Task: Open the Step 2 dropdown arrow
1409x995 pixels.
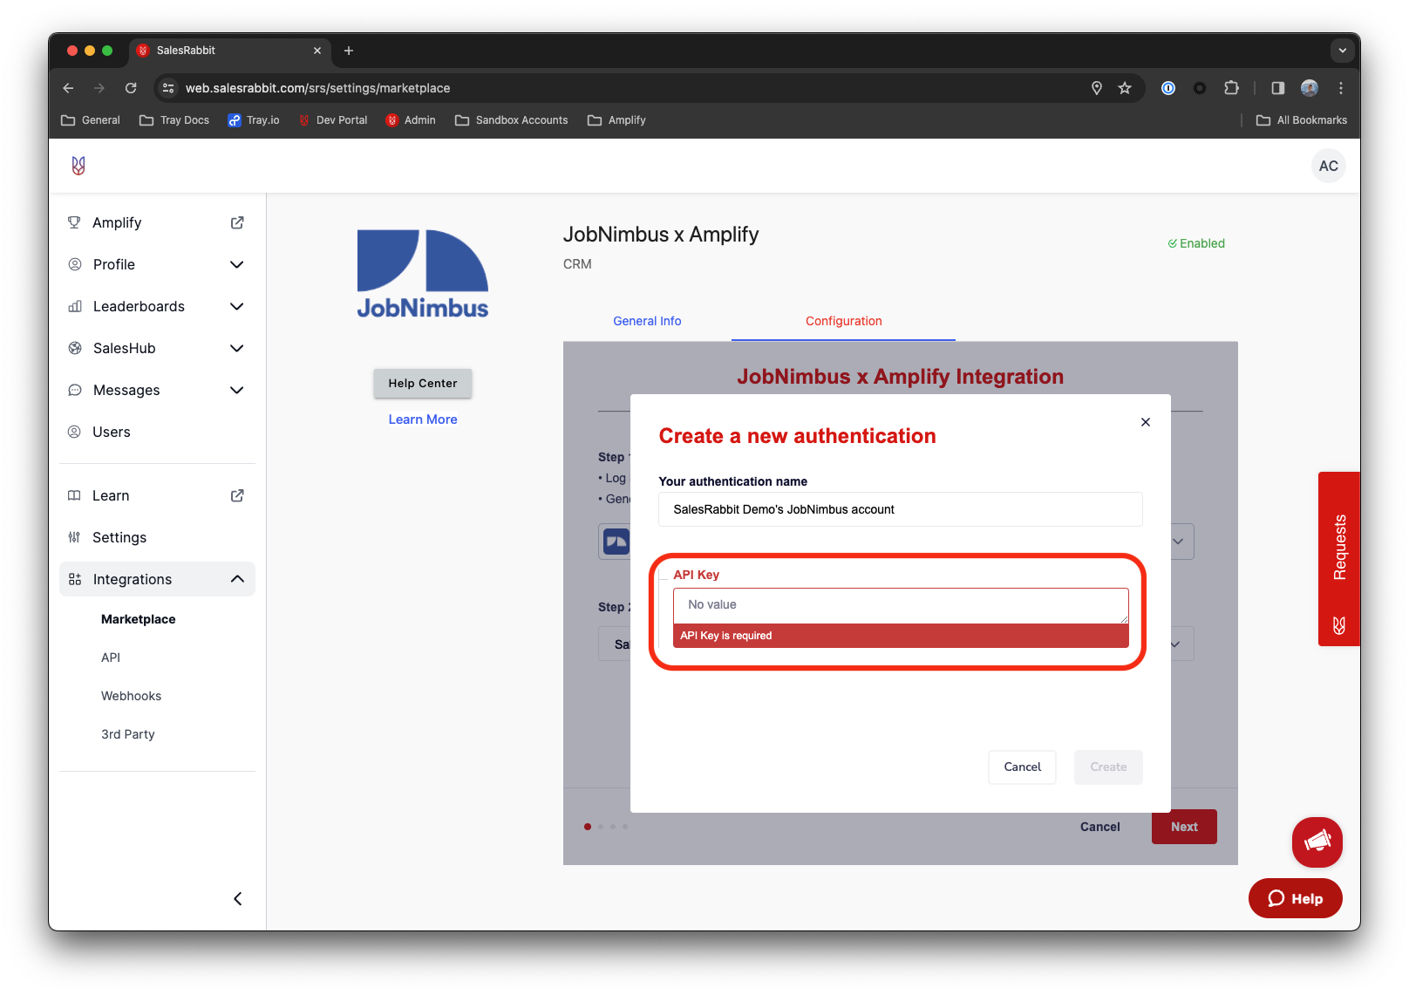Action: 1176,644
